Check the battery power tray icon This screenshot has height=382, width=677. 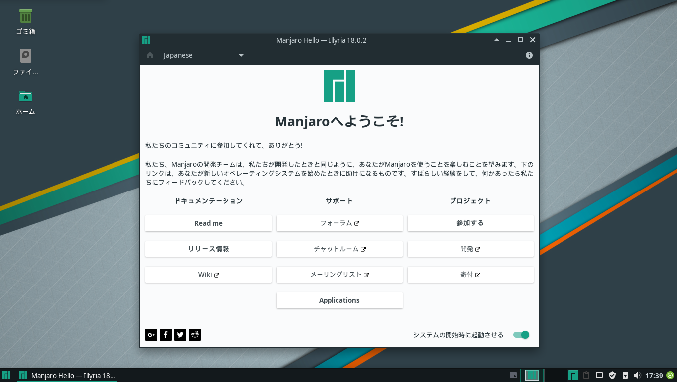coord(625,375)
